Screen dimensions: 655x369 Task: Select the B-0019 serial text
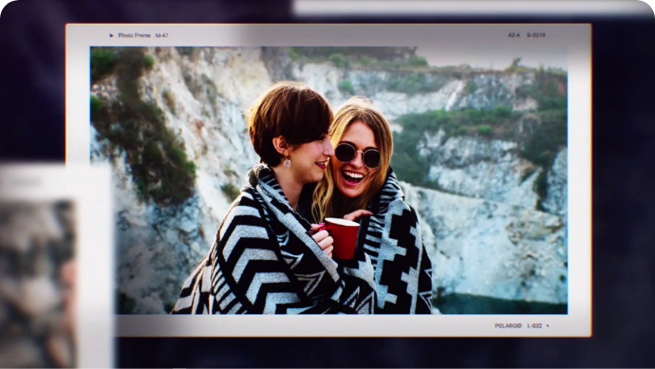[x=536, y=35]
